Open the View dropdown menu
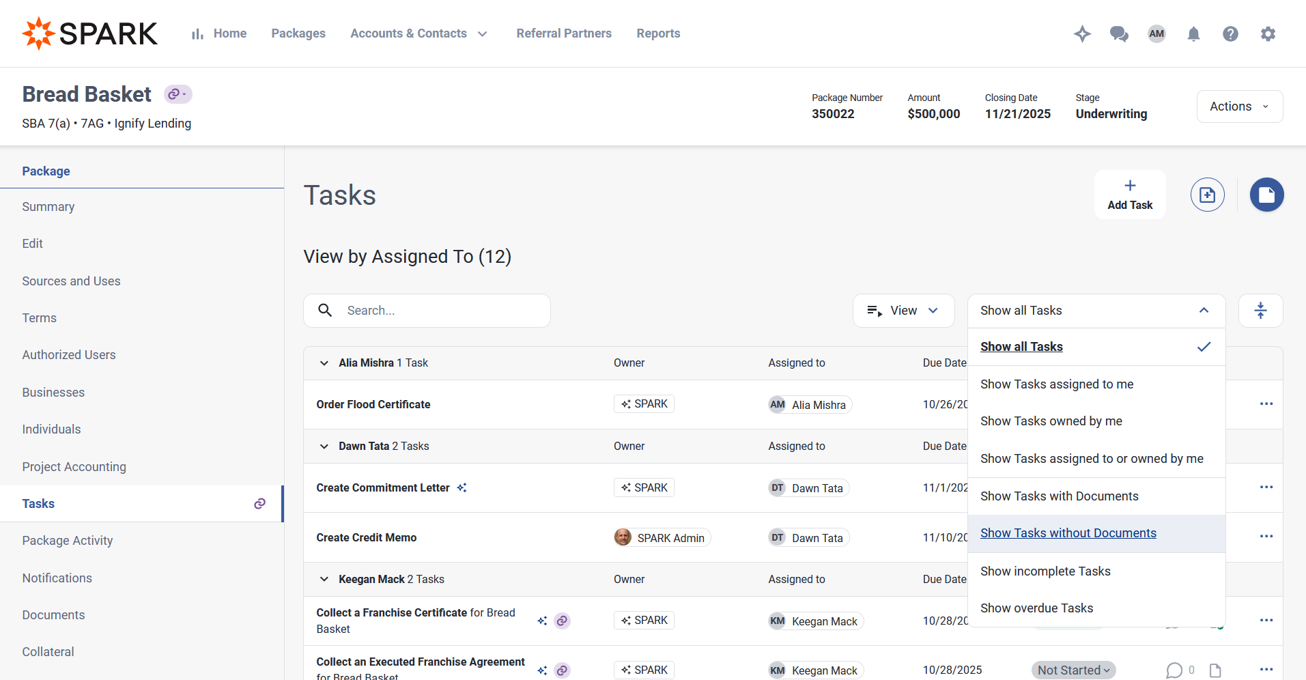The width and height of the screenshot is (1306, 680). (x=903, y=311)
